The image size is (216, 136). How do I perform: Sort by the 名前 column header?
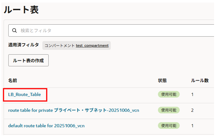13,81
